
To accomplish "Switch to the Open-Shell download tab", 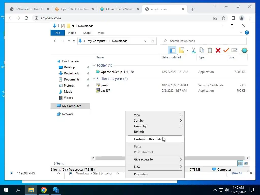I will pos(75,9).
